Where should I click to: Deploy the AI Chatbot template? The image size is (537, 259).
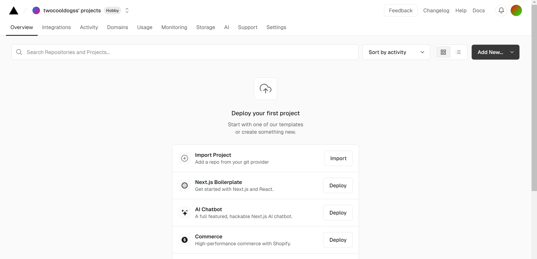coord(338,213)
